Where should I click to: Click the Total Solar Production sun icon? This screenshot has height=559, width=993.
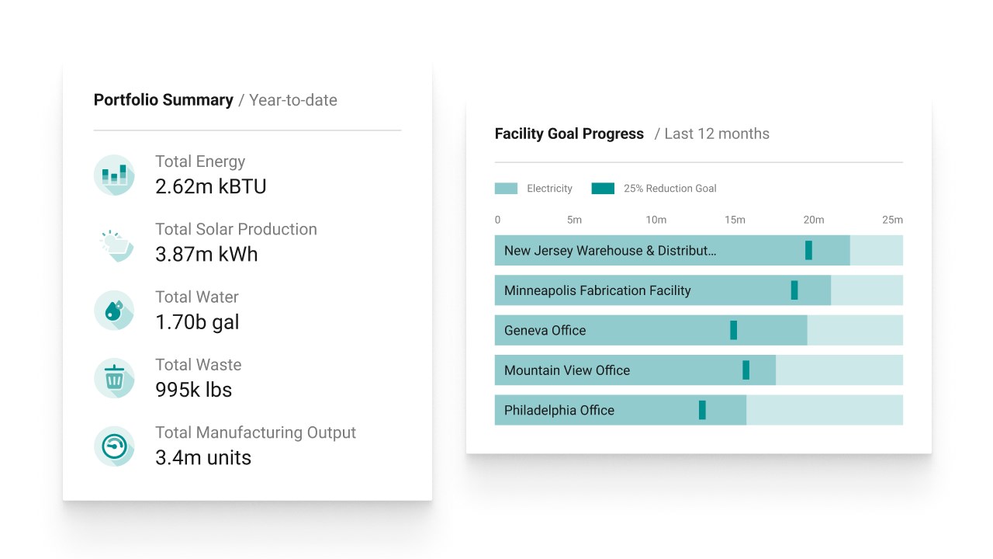point(114,242)
